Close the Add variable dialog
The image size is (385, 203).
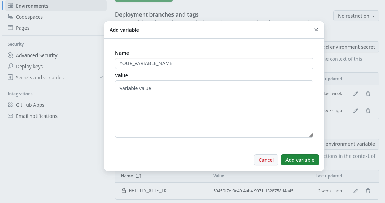click(316, 30)
